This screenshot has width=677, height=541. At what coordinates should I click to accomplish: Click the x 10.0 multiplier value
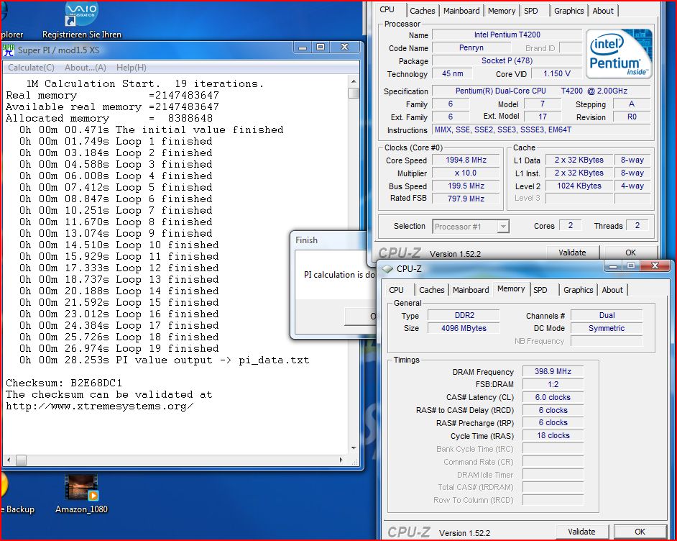(x=466, y=173)
